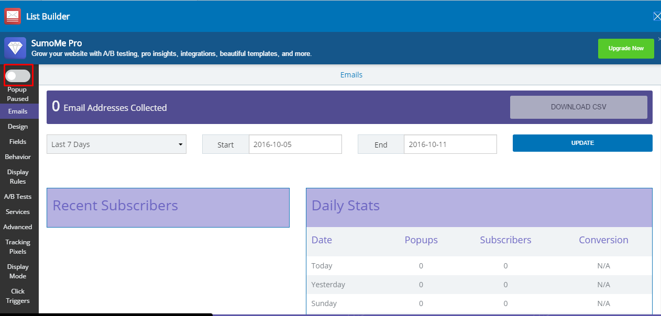Screen dimensions: 661x316
Task: Click the Daily Stats heading
Action: pos(346,206)
